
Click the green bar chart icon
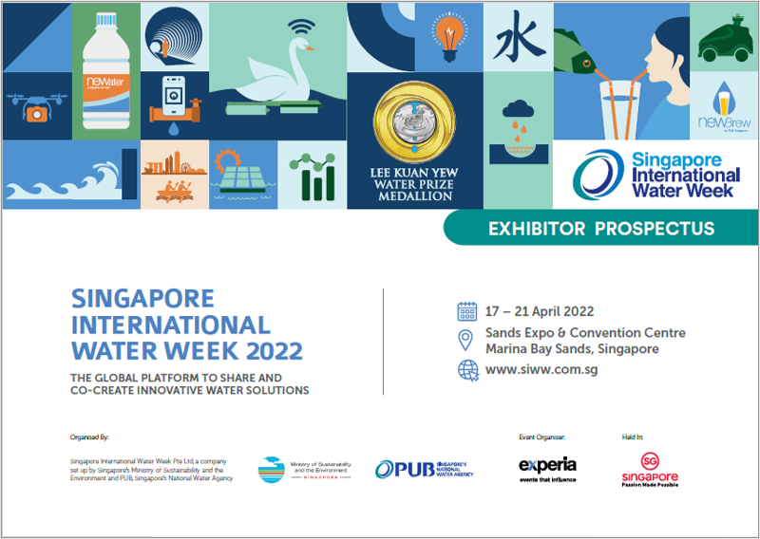click(x=313, y=177)
